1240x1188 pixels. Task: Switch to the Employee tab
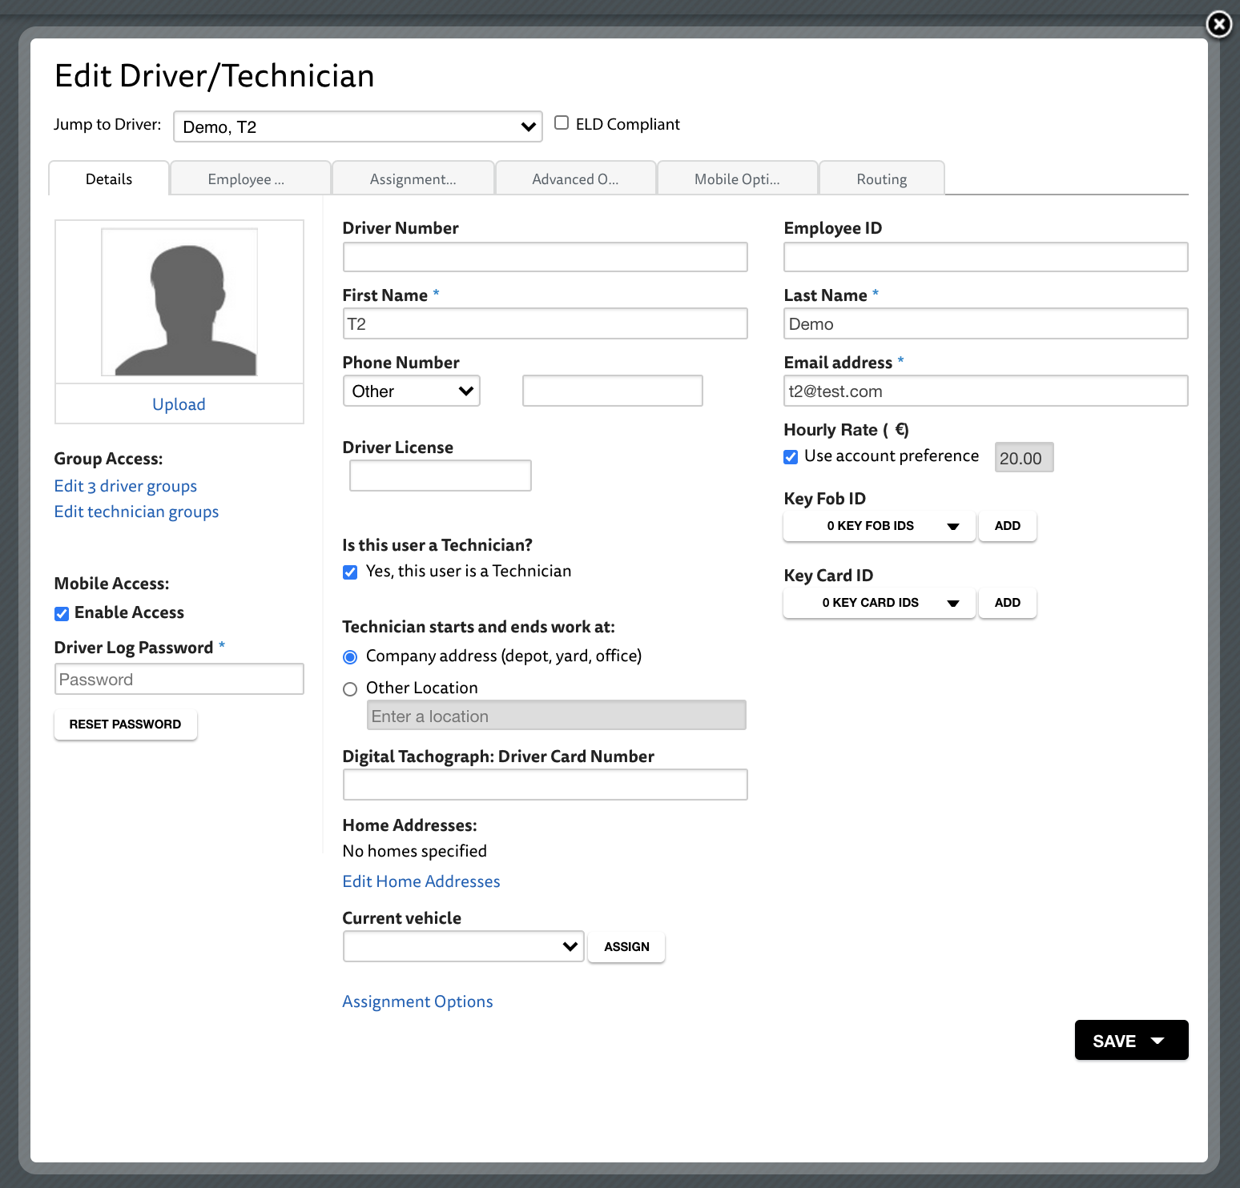249,178
